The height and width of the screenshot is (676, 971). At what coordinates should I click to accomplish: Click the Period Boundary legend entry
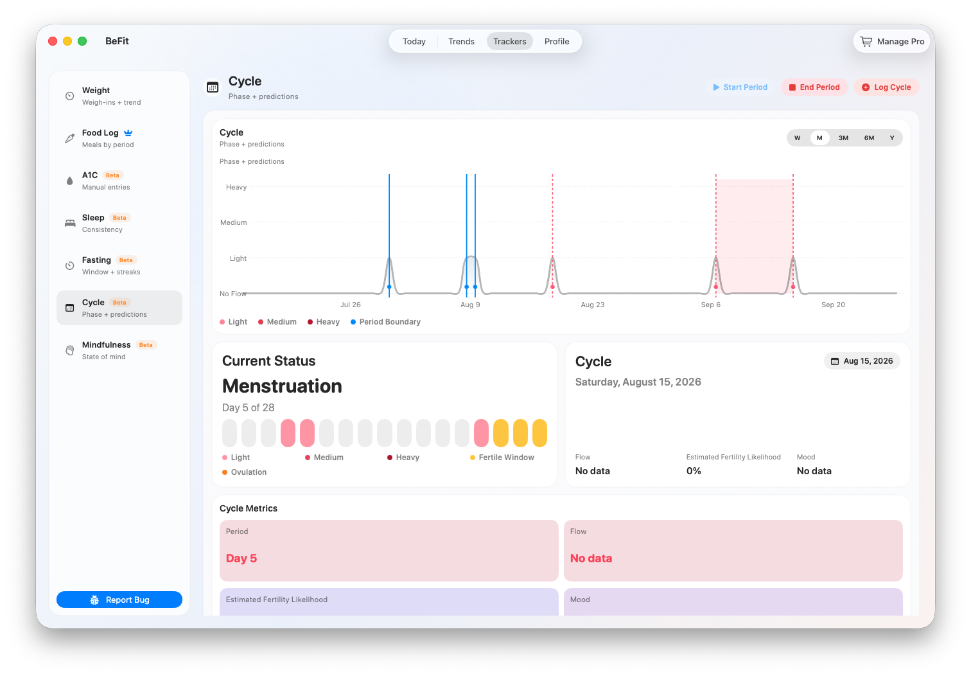[x=385, y=322]
